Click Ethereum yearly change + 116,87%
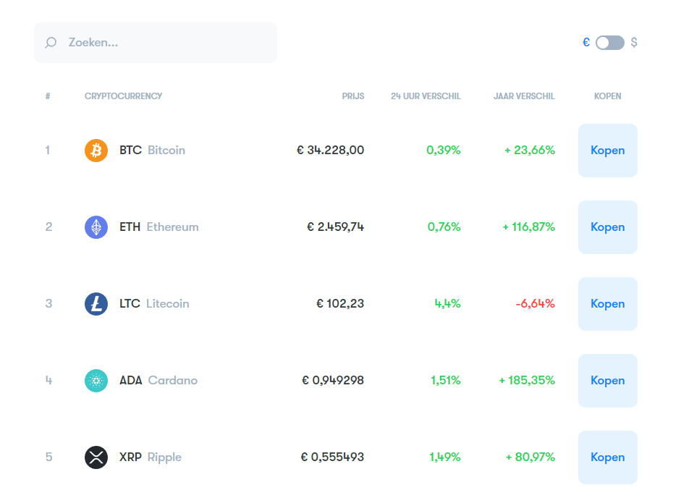This screenshot has width=681, height=498. pos(529,227)
